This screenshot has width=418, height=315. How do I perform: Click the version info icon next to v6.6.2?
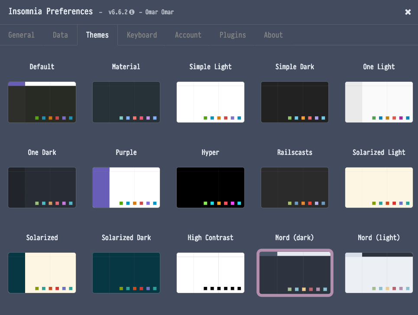(x=132, y=12)
